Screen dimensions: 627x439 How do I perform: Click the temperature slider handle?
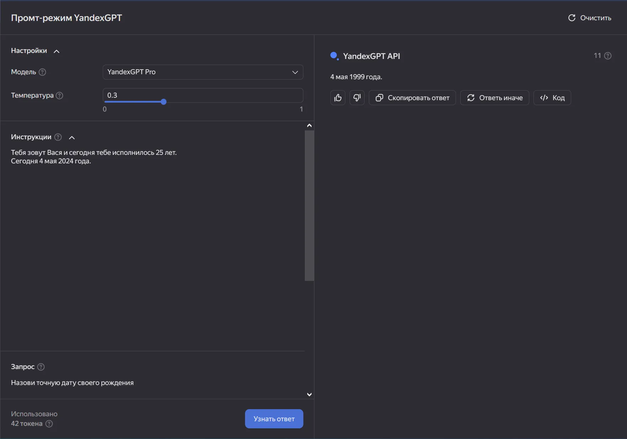tap(164, 102)
